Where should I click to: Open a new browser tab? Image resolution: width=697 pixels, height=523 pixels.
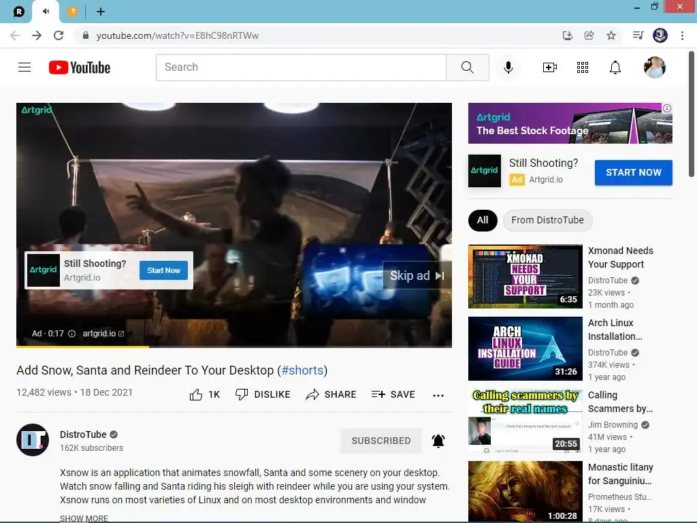point(101,12)
